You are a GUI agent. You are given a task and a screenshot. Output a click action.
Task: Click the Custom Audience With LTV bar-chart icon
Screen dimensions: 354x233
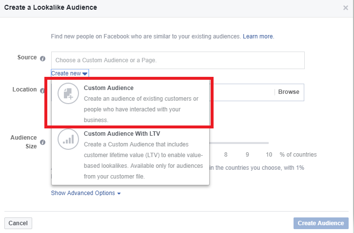pyautogui.click(x=68, y=139)
